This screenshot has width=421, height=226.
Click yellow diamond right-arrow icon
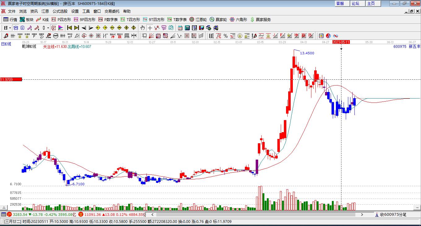pyautogui.click(x=105, y=28)
